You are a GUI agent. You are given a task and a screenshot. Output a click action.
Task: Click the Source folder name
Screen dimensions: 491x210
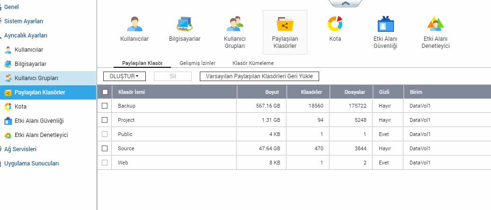126,148
